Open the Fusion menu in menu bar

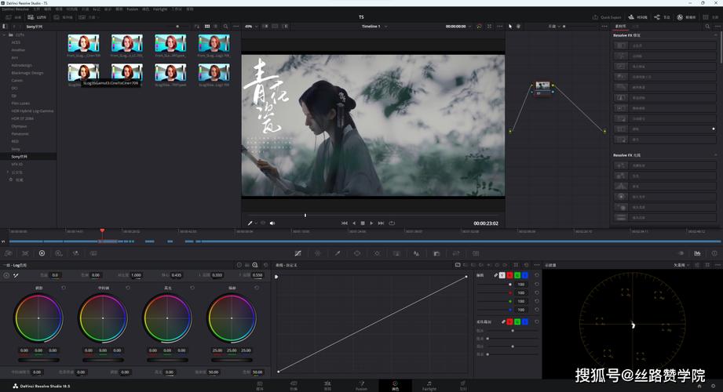point(133,9)
